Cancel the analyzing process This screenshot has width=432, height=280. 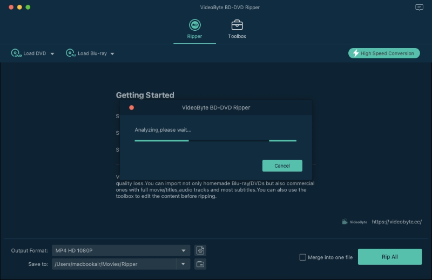click(x=282, y=166)
